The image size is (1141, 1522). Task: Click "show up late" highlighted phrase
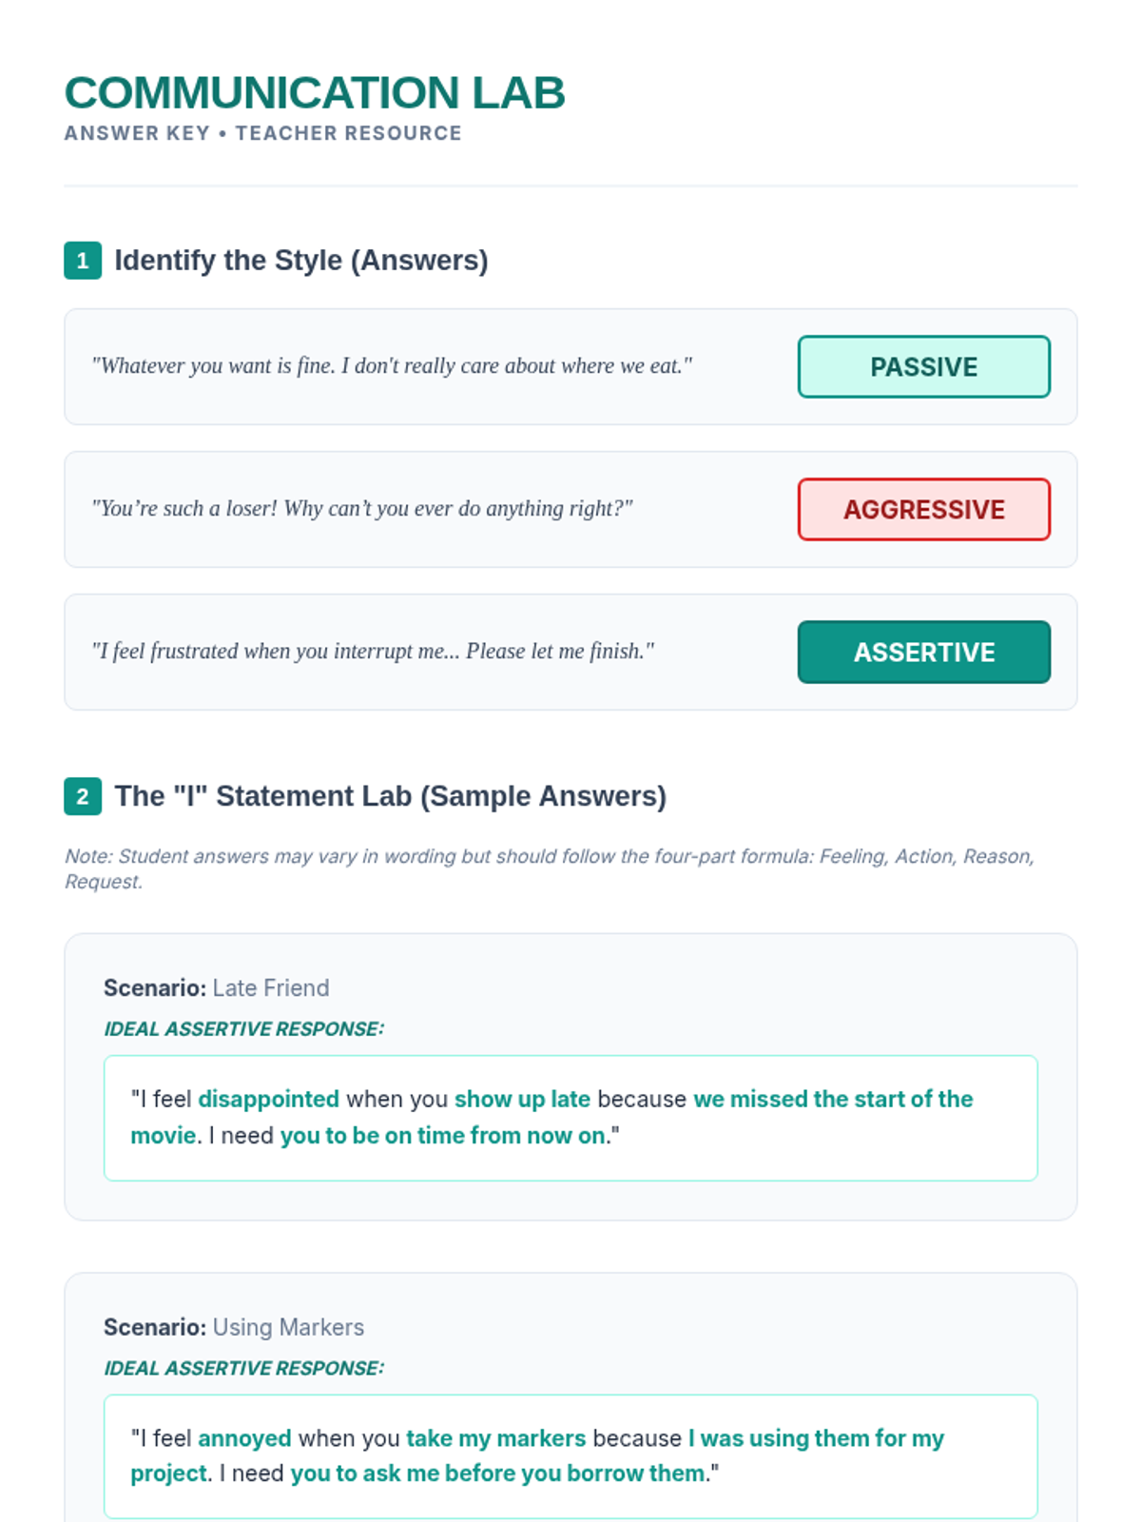point(522,1099)
